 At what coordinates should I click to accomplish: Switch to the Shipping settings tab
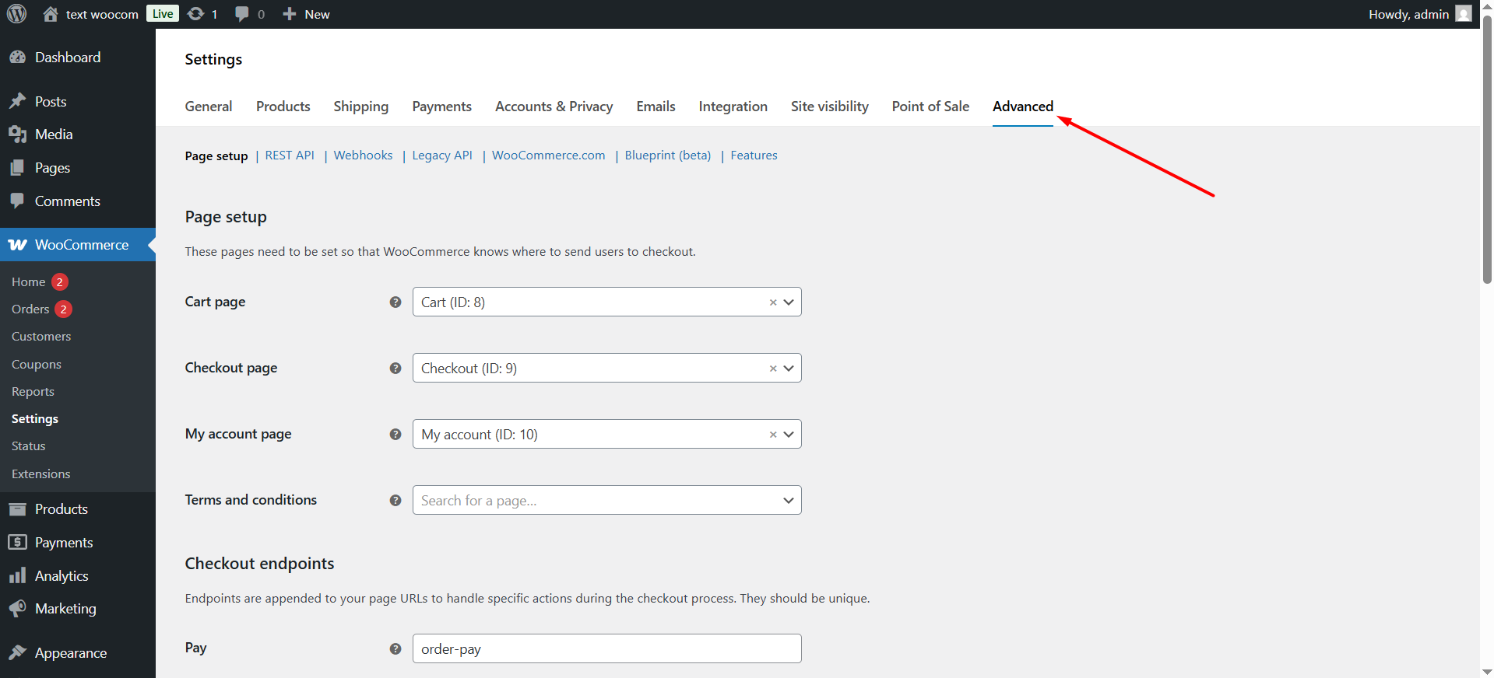click(x=360, y=107)
